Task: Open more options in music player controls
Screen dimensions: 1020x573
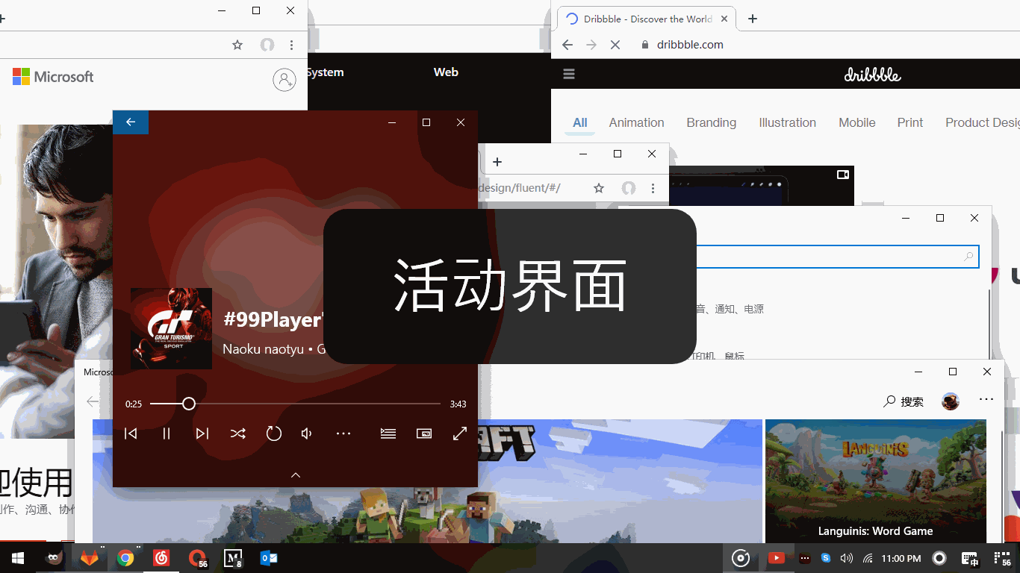Action: point(343,433)
